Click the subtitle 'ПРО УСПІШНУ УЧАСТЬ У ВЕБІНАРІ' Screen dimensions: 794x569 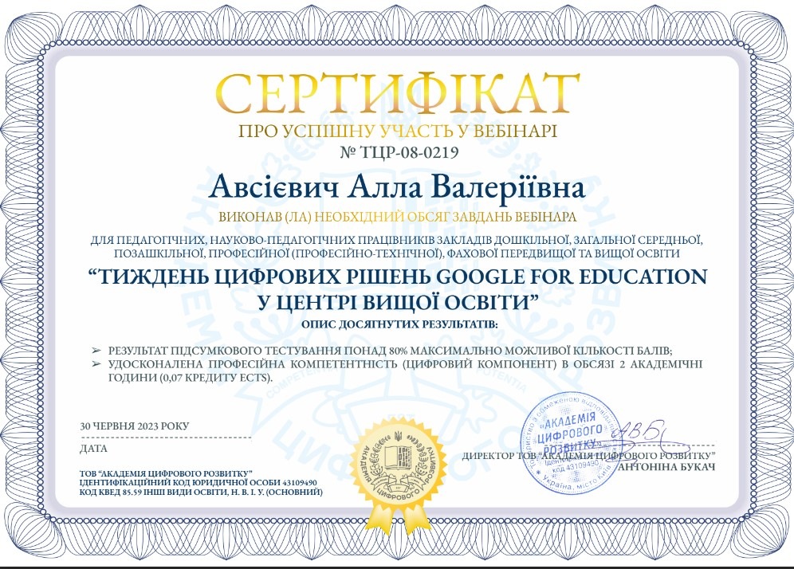click(x=398, y=131)
